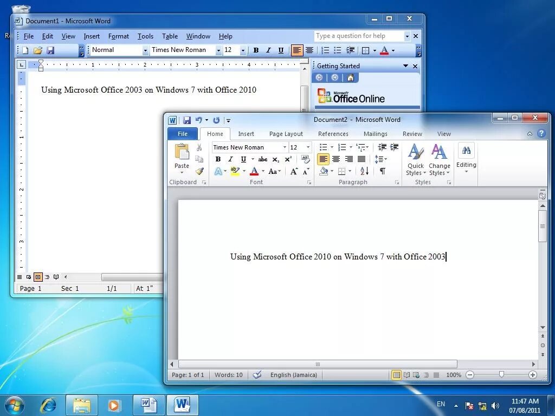This screenshot has height=416, width=555.
Task: Toggle Show/Hide paragraph marks
Action: point(383,171)
